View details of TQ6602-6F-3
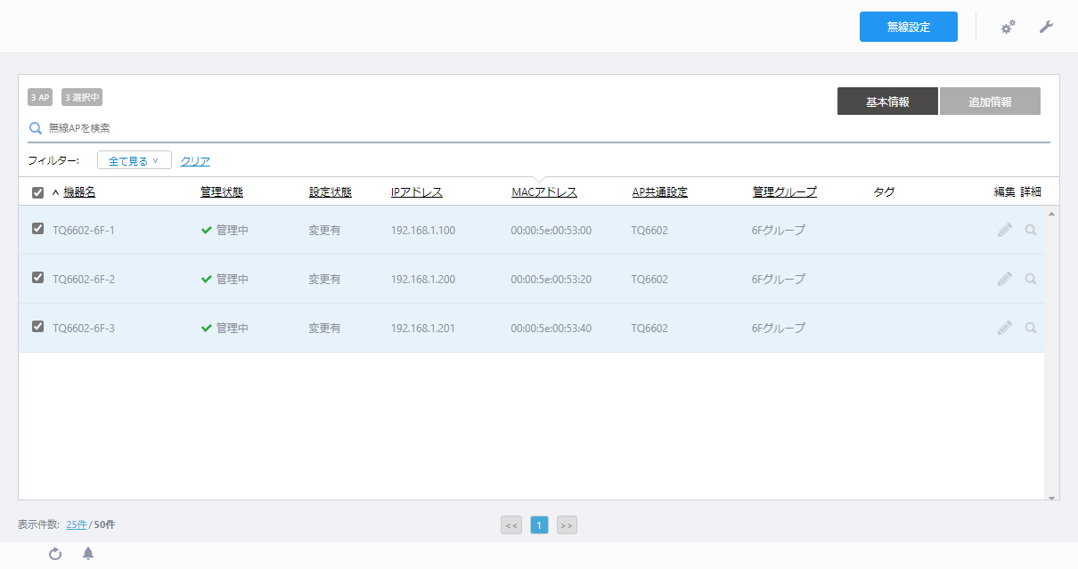Image resolution: width=1078 pixels, height=569 pixels. [1031, 328]
